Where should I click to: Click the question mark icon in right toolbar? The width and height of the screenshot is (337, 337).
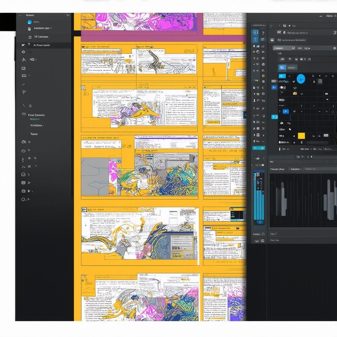pyautogui.click(x=263, y=33)
